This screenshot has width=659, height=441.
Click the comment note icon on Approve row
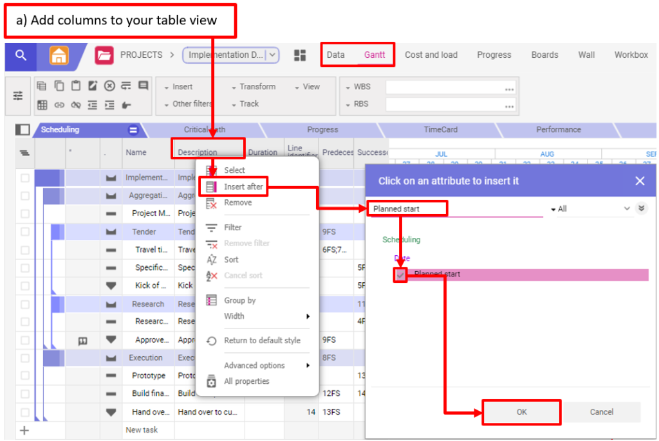[x=82, y=340]
